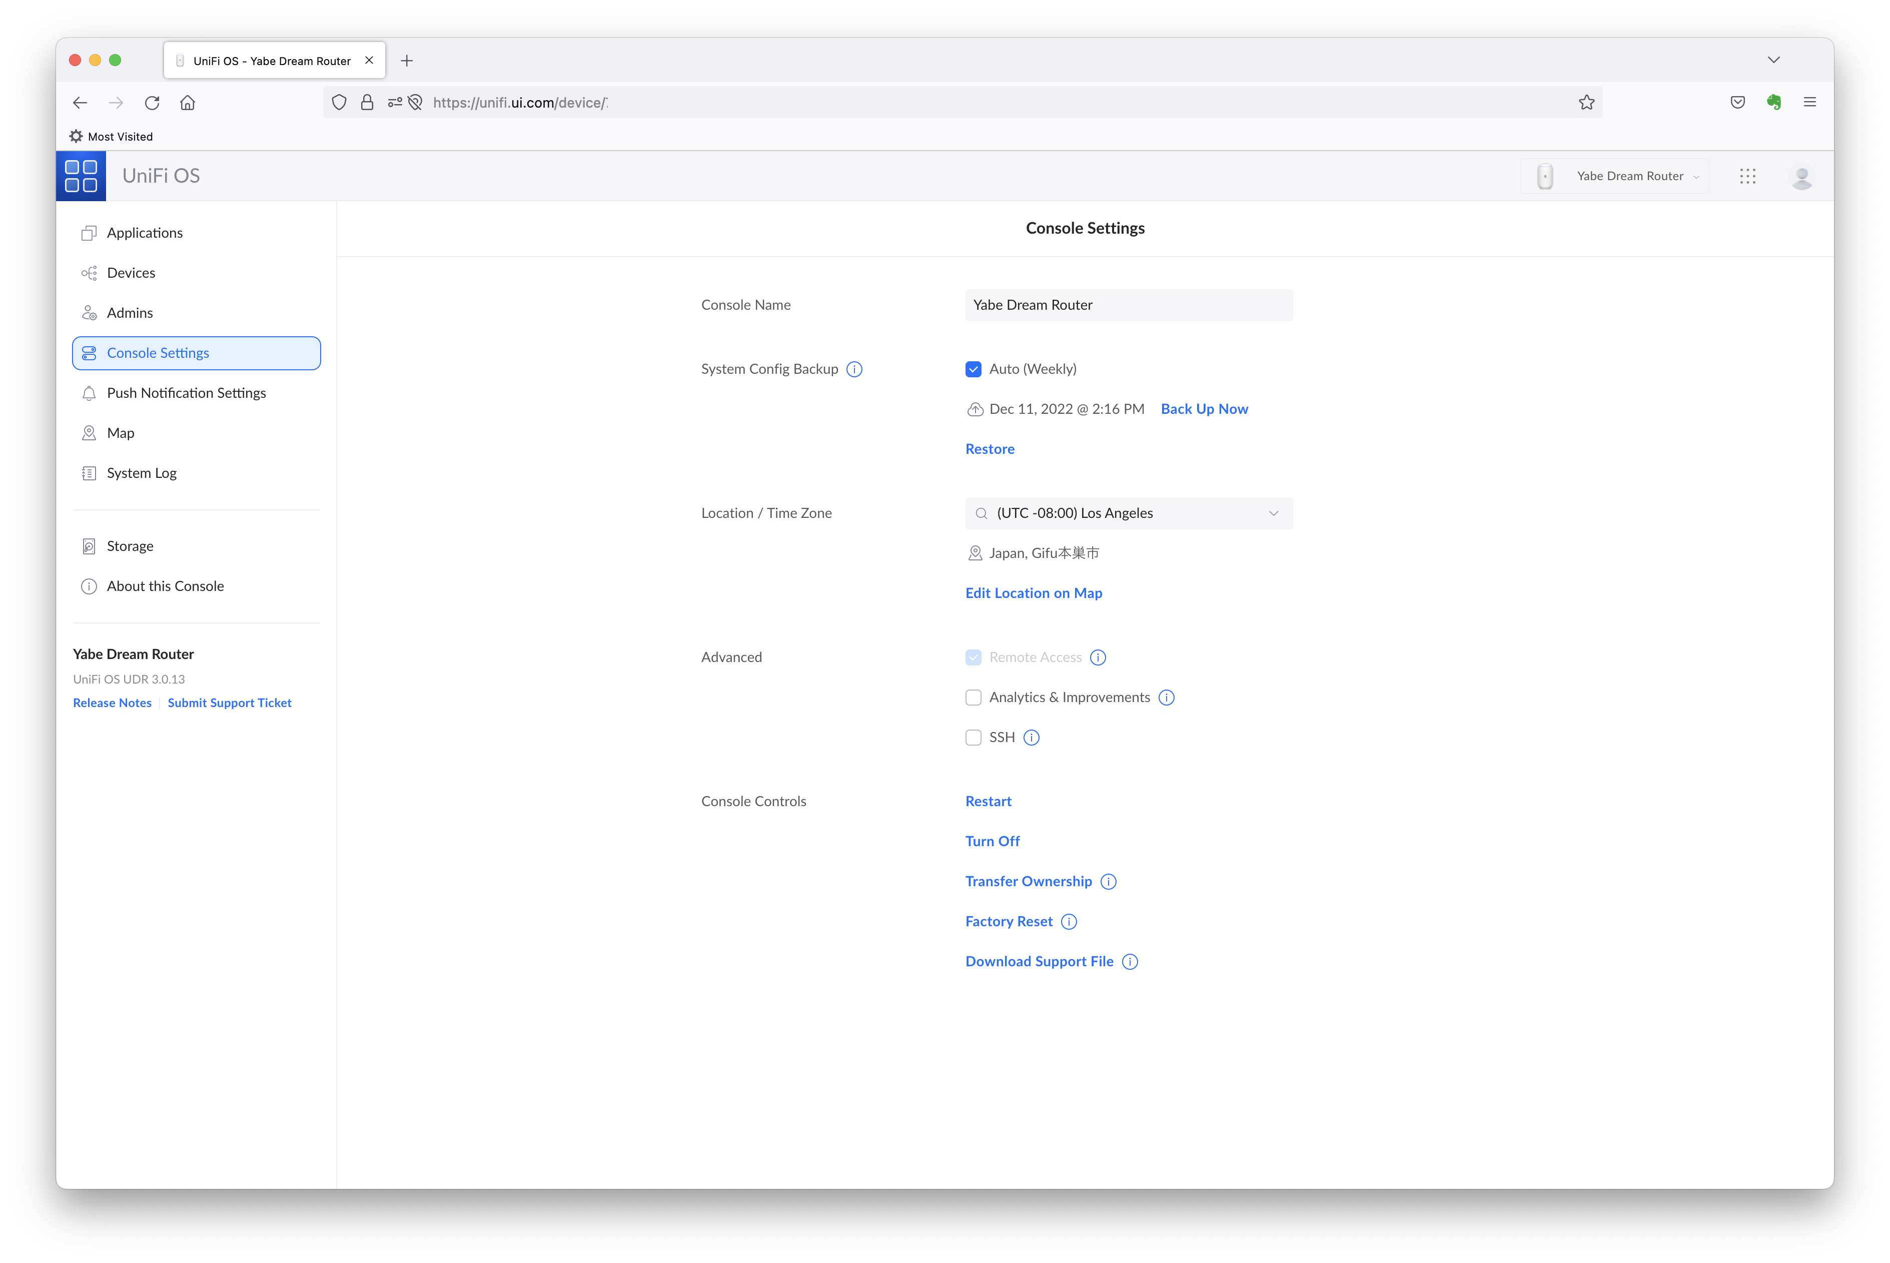
Task: Open Push Notification Settings
Action: [x=197, y=393]
